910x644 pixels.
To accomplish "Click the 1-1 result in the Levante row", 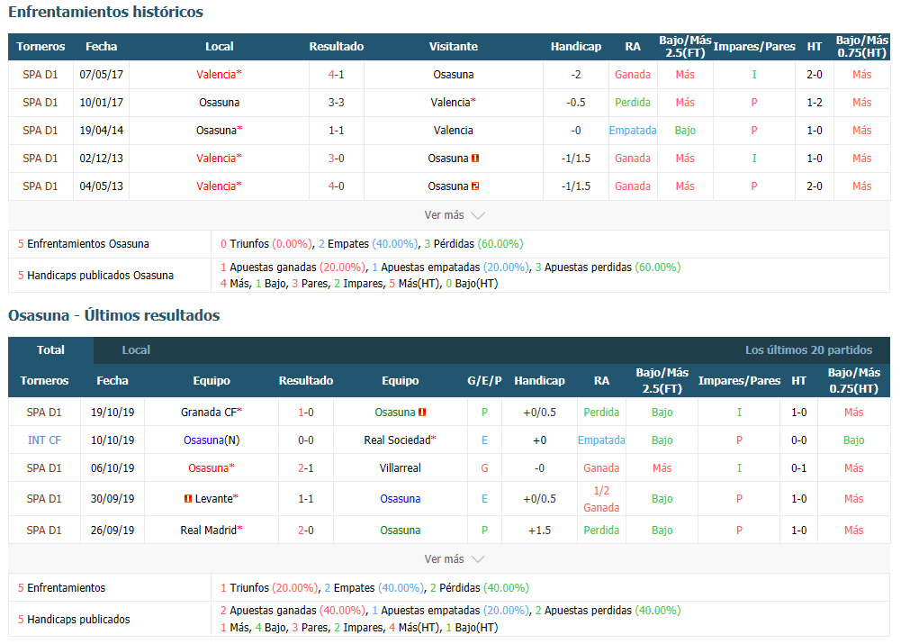I will pos(306,498).
